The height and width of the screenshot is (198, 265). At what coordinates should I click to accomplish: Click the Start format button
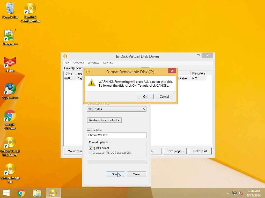115,174
